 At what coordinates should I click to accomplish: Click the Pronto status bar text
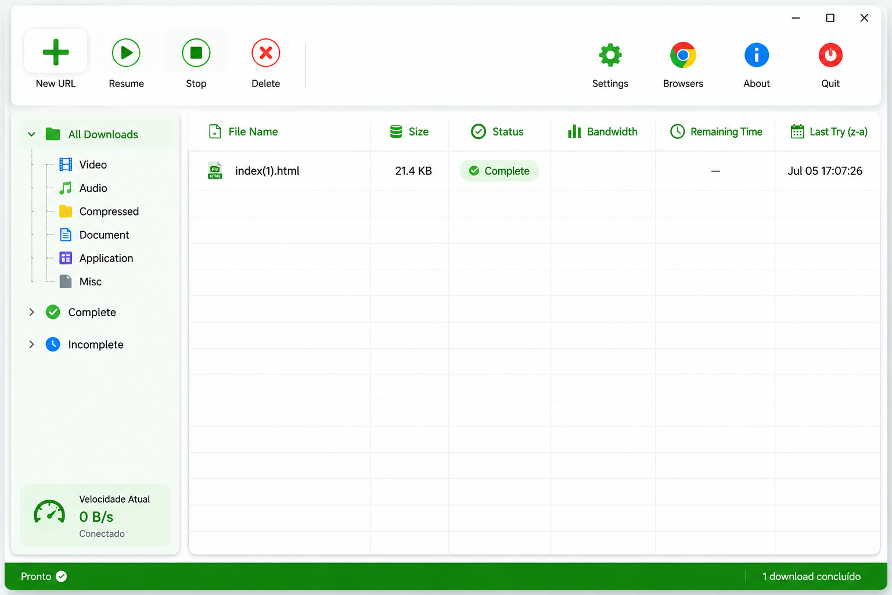(x=36, y=576)
